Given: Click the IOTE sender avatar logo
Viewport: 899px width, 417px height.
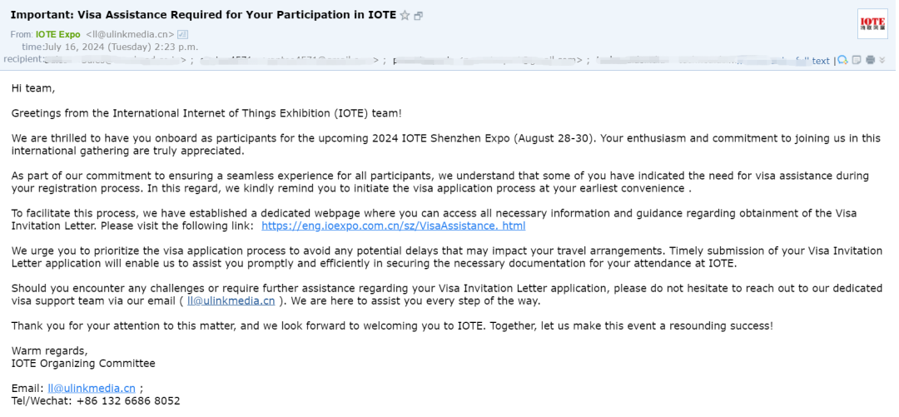Looking at the screenshot, I should (872, 23).
